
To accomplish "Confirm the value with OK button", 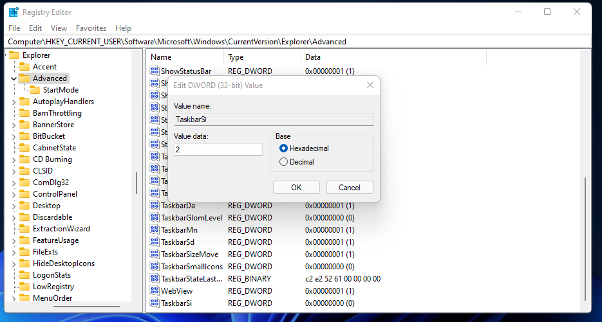I will 296,188.
